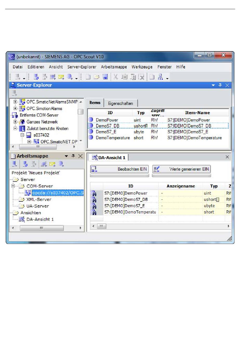This screenshot has height=338, width=247.
Task: Click the globe-plus icon in main toolbar
Action: (70, 77)
